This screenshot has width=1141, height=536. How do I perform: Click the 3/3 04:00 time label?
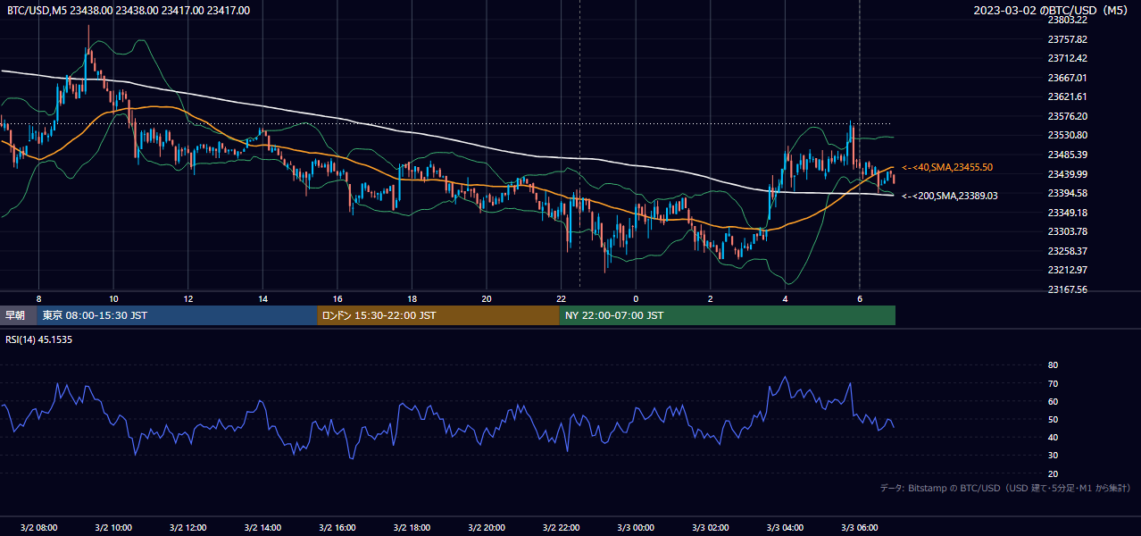pos(786,527)
